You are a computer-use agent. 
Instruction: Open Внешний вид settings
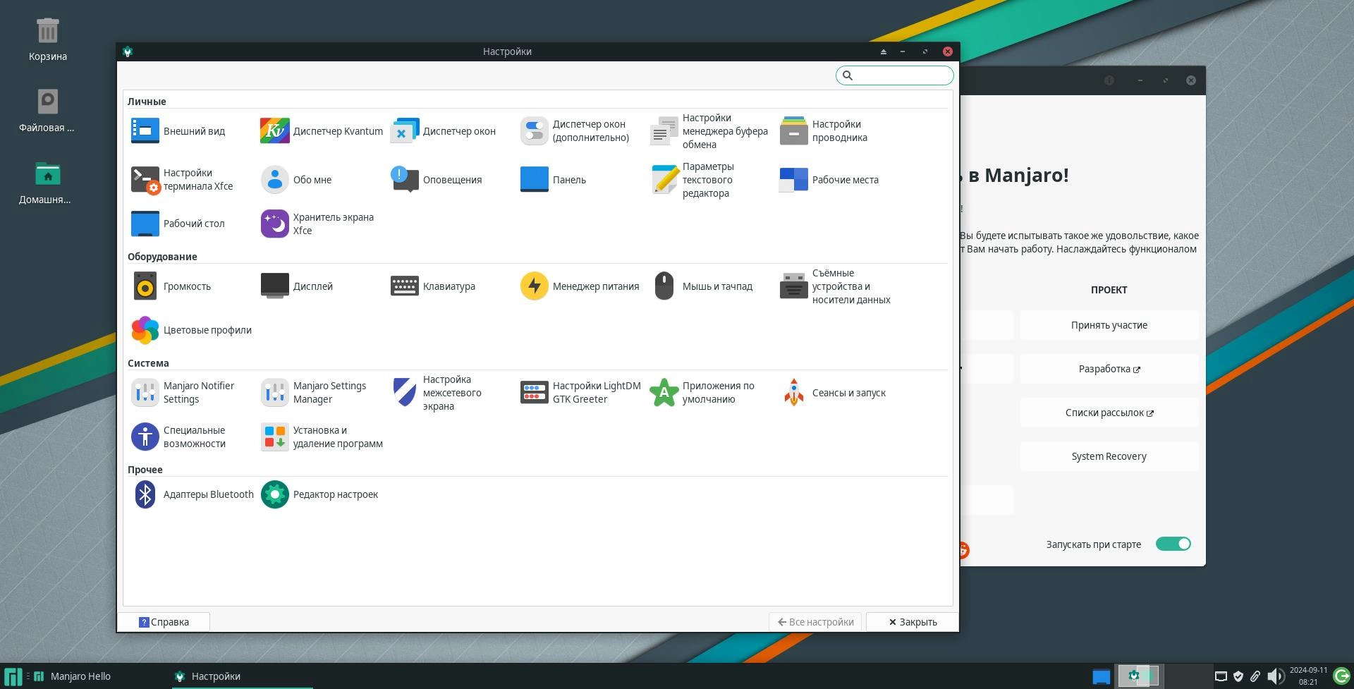coord(179,131)
